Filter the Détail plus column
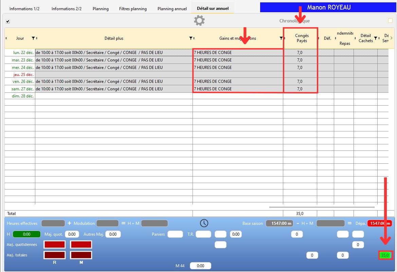397x272 pixels. pos(191,38)
